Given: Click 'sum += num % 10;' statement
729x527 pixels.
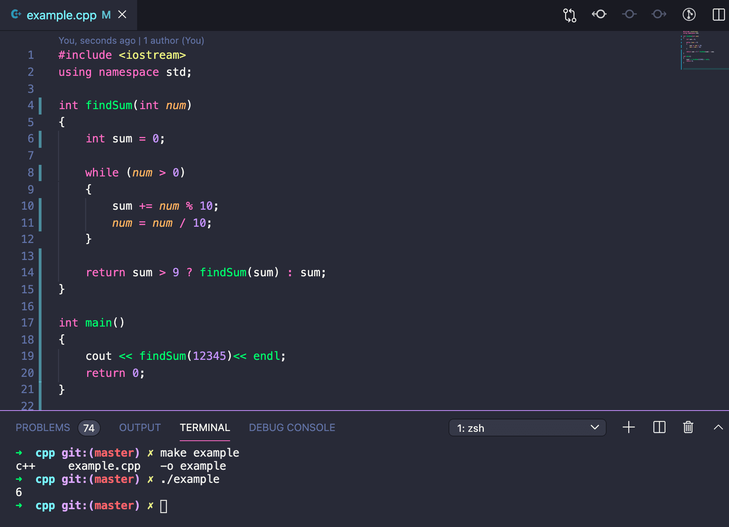Looking at the screenshot, I should pos(165,206).
